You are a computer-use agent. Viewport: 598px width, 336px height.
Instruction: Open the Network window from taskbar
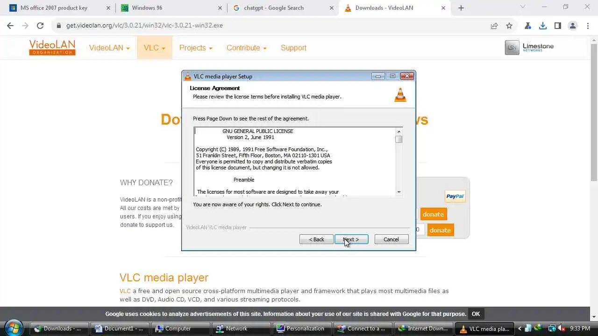[x=241, y=329]
